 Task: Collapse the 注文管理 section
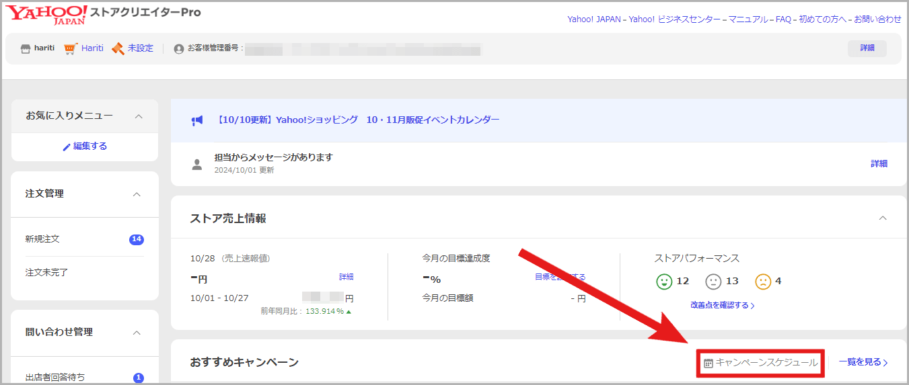tap(137, 194)
